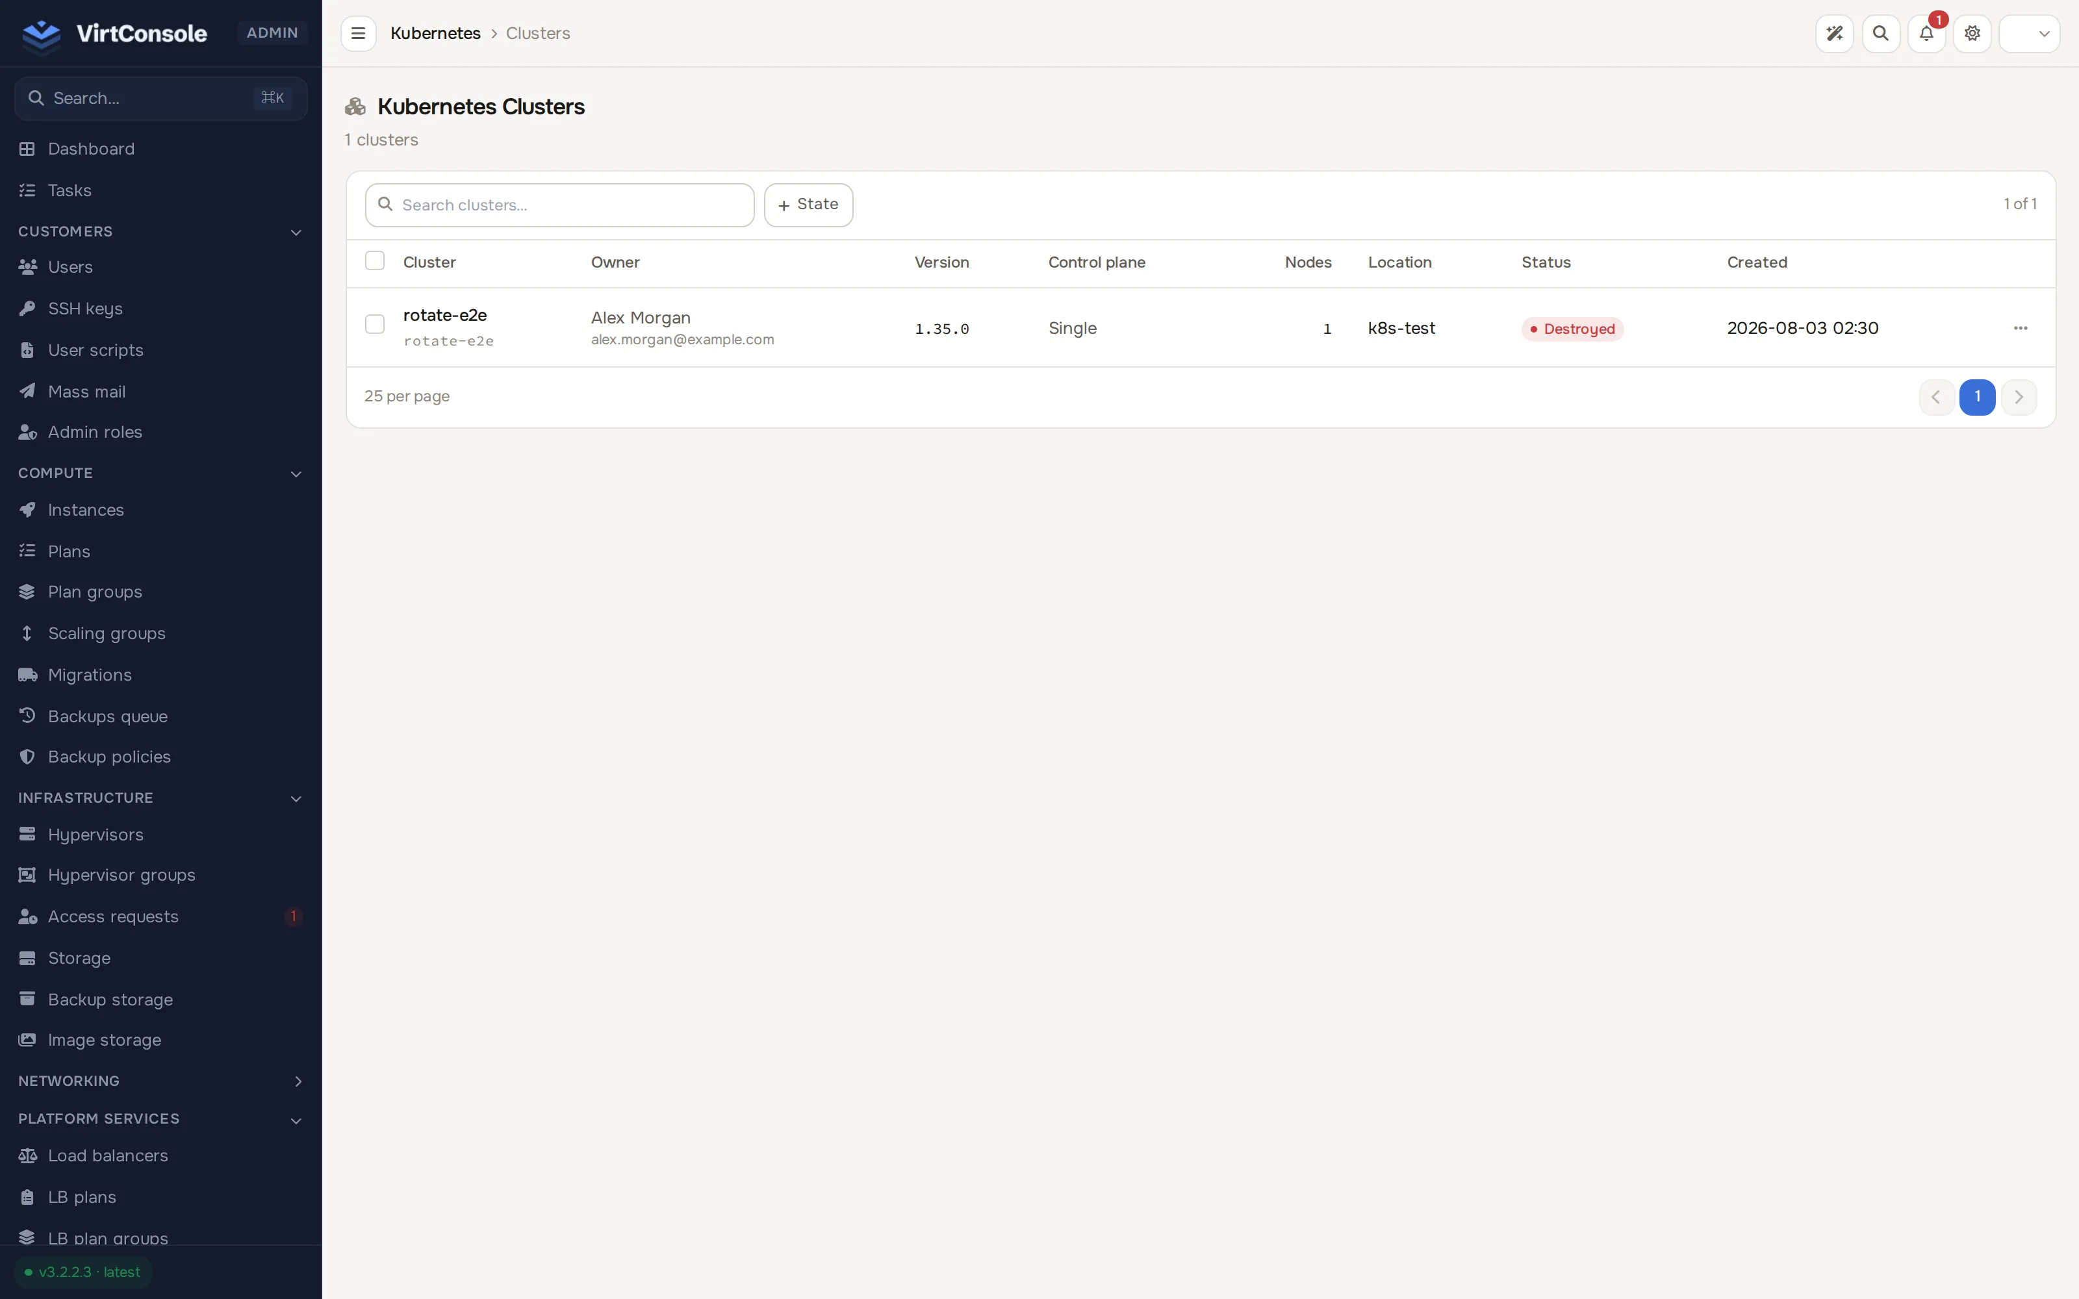The width and height of the screenshot is (2079, 1299).
Task: Click the ADMIN badge in the sidebar
Action: tap(272, 32)
